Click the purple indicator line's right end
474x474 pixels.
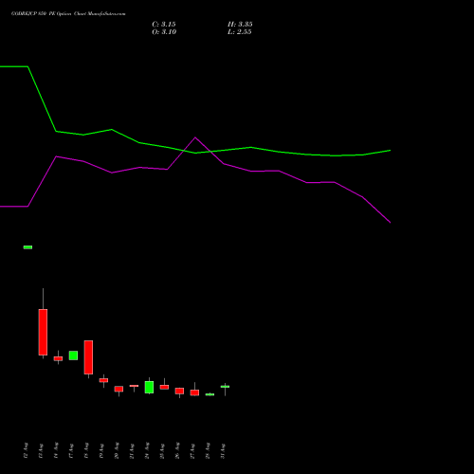[x=390, y=222]
